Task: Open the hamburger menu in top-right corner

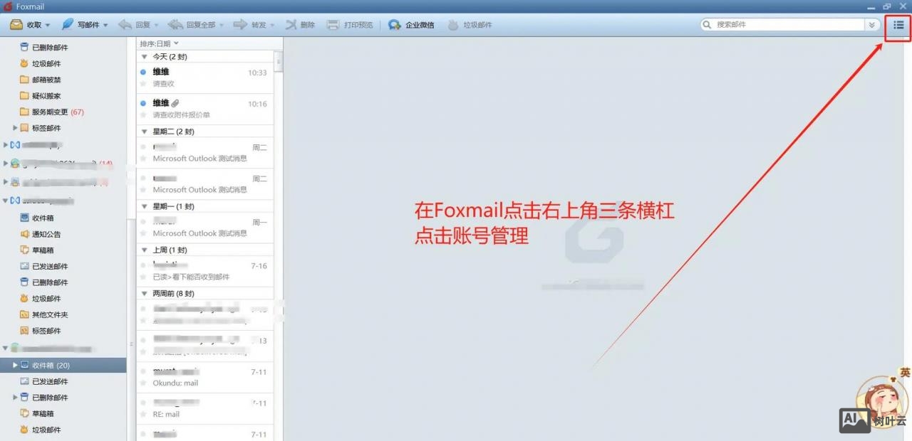Action: coord(898,24)
